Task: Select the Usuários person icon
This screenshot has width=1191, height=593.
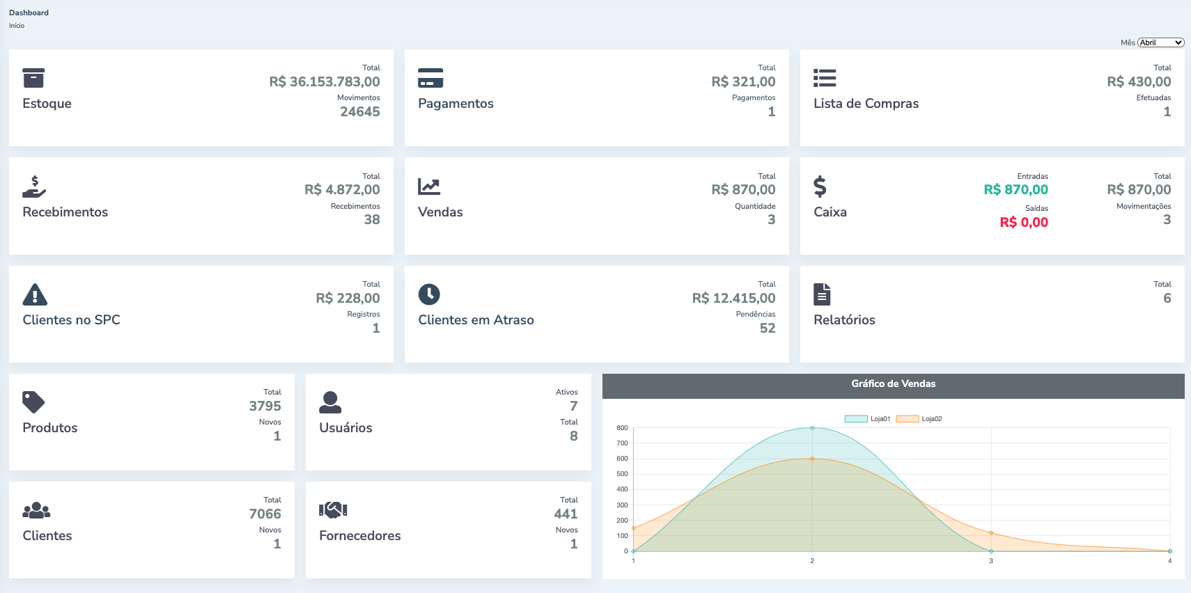Action: coord(330,402)
